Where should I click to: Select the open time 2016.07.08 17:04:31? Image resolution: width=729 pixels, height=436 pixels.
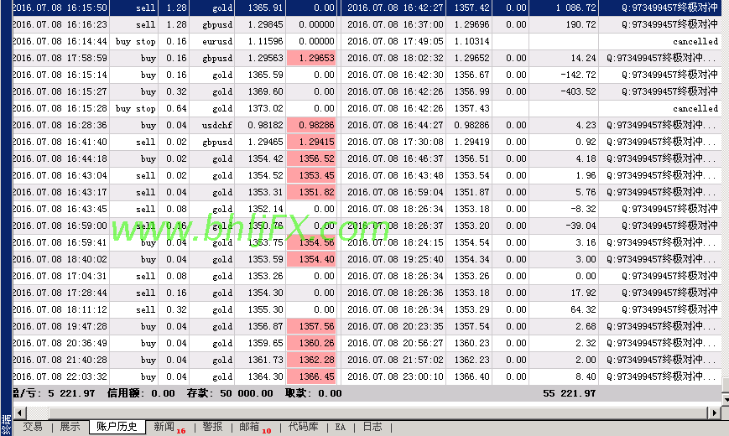[60, 276]
